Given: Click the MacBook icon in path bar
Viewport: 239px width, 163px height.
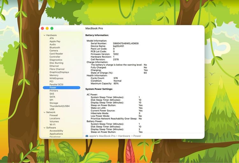Looking at the screenshot, I should [x=87, y=136].
